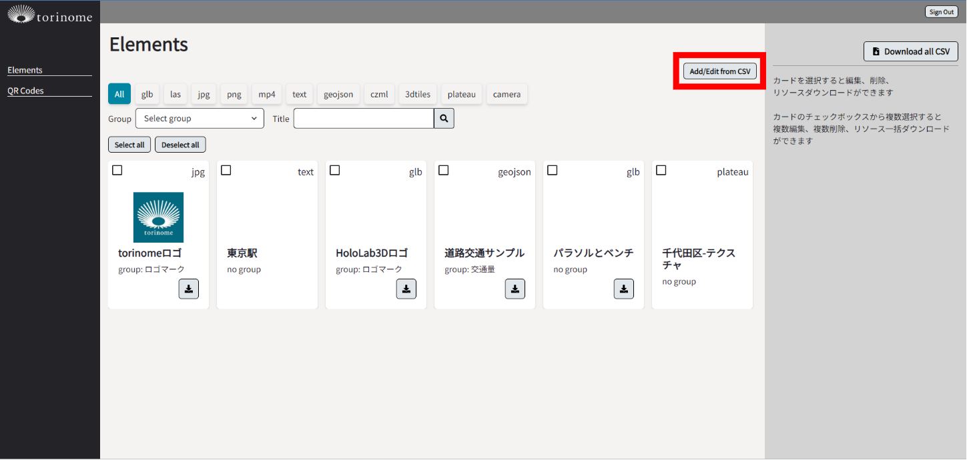This screenshot has width=967, height=460.
Task: Tick the 東京駅 card checkbox
Action: point(226,171)
